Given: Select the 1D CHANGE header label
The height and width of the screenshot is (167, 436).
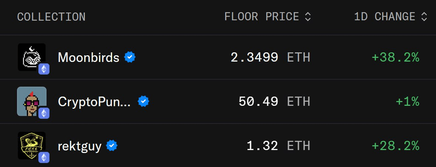Looking at the screenshot, I should [385, 17].
